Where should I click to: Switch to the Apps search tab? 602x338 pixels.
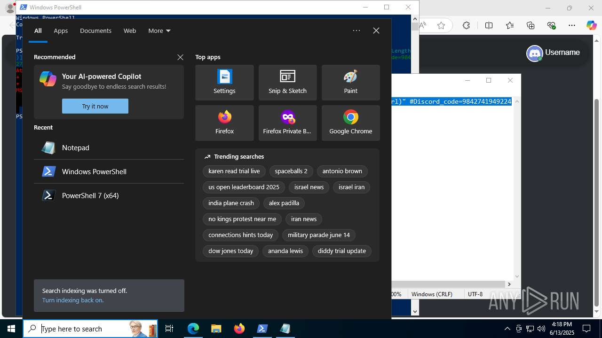click(61, 31)
